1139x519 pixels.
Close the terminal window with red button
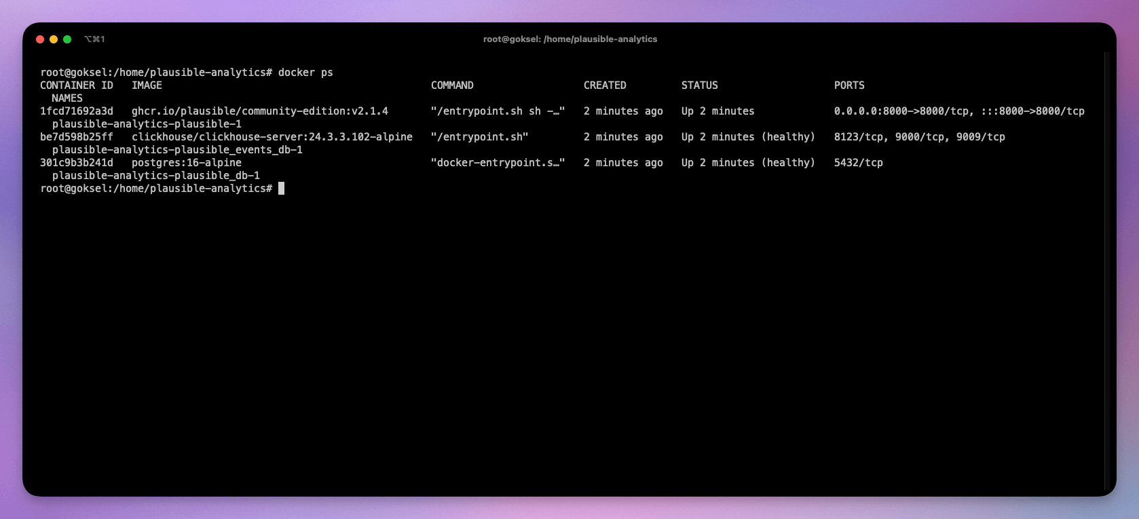tap(40, 39)
